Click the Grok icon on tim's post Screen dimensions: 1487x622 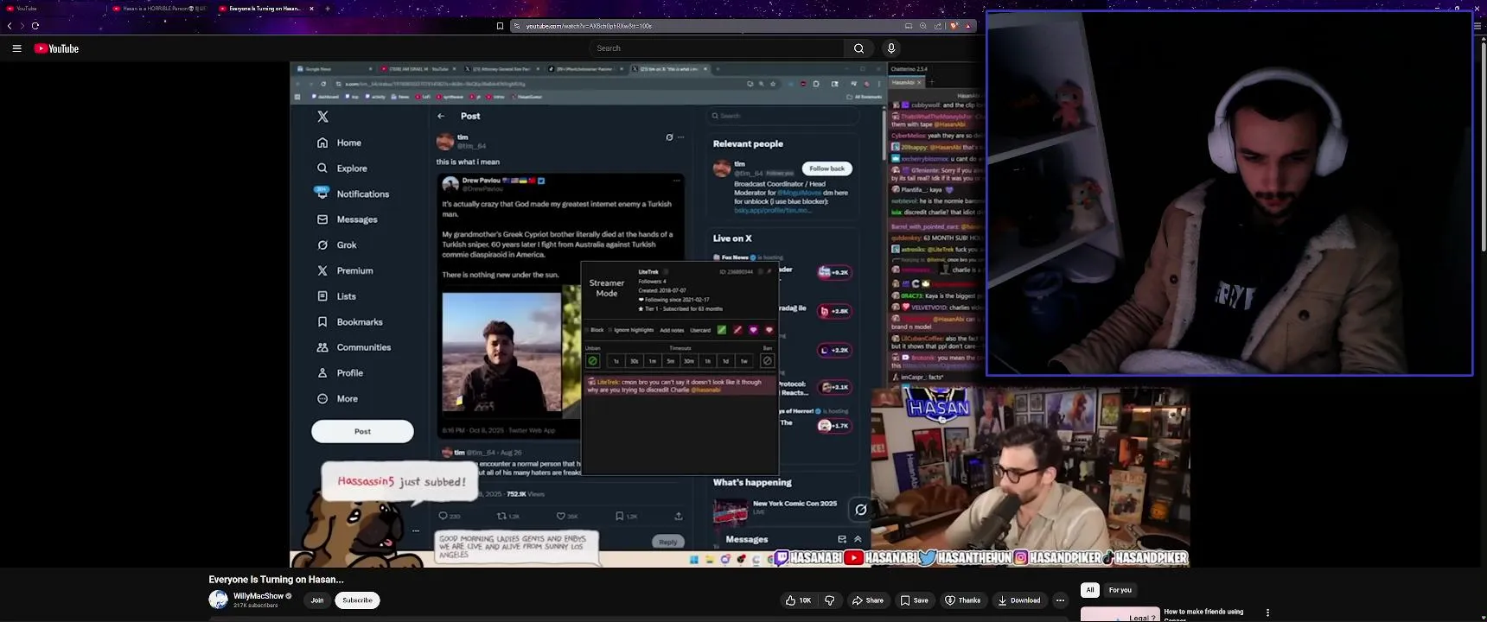point(669,137)
